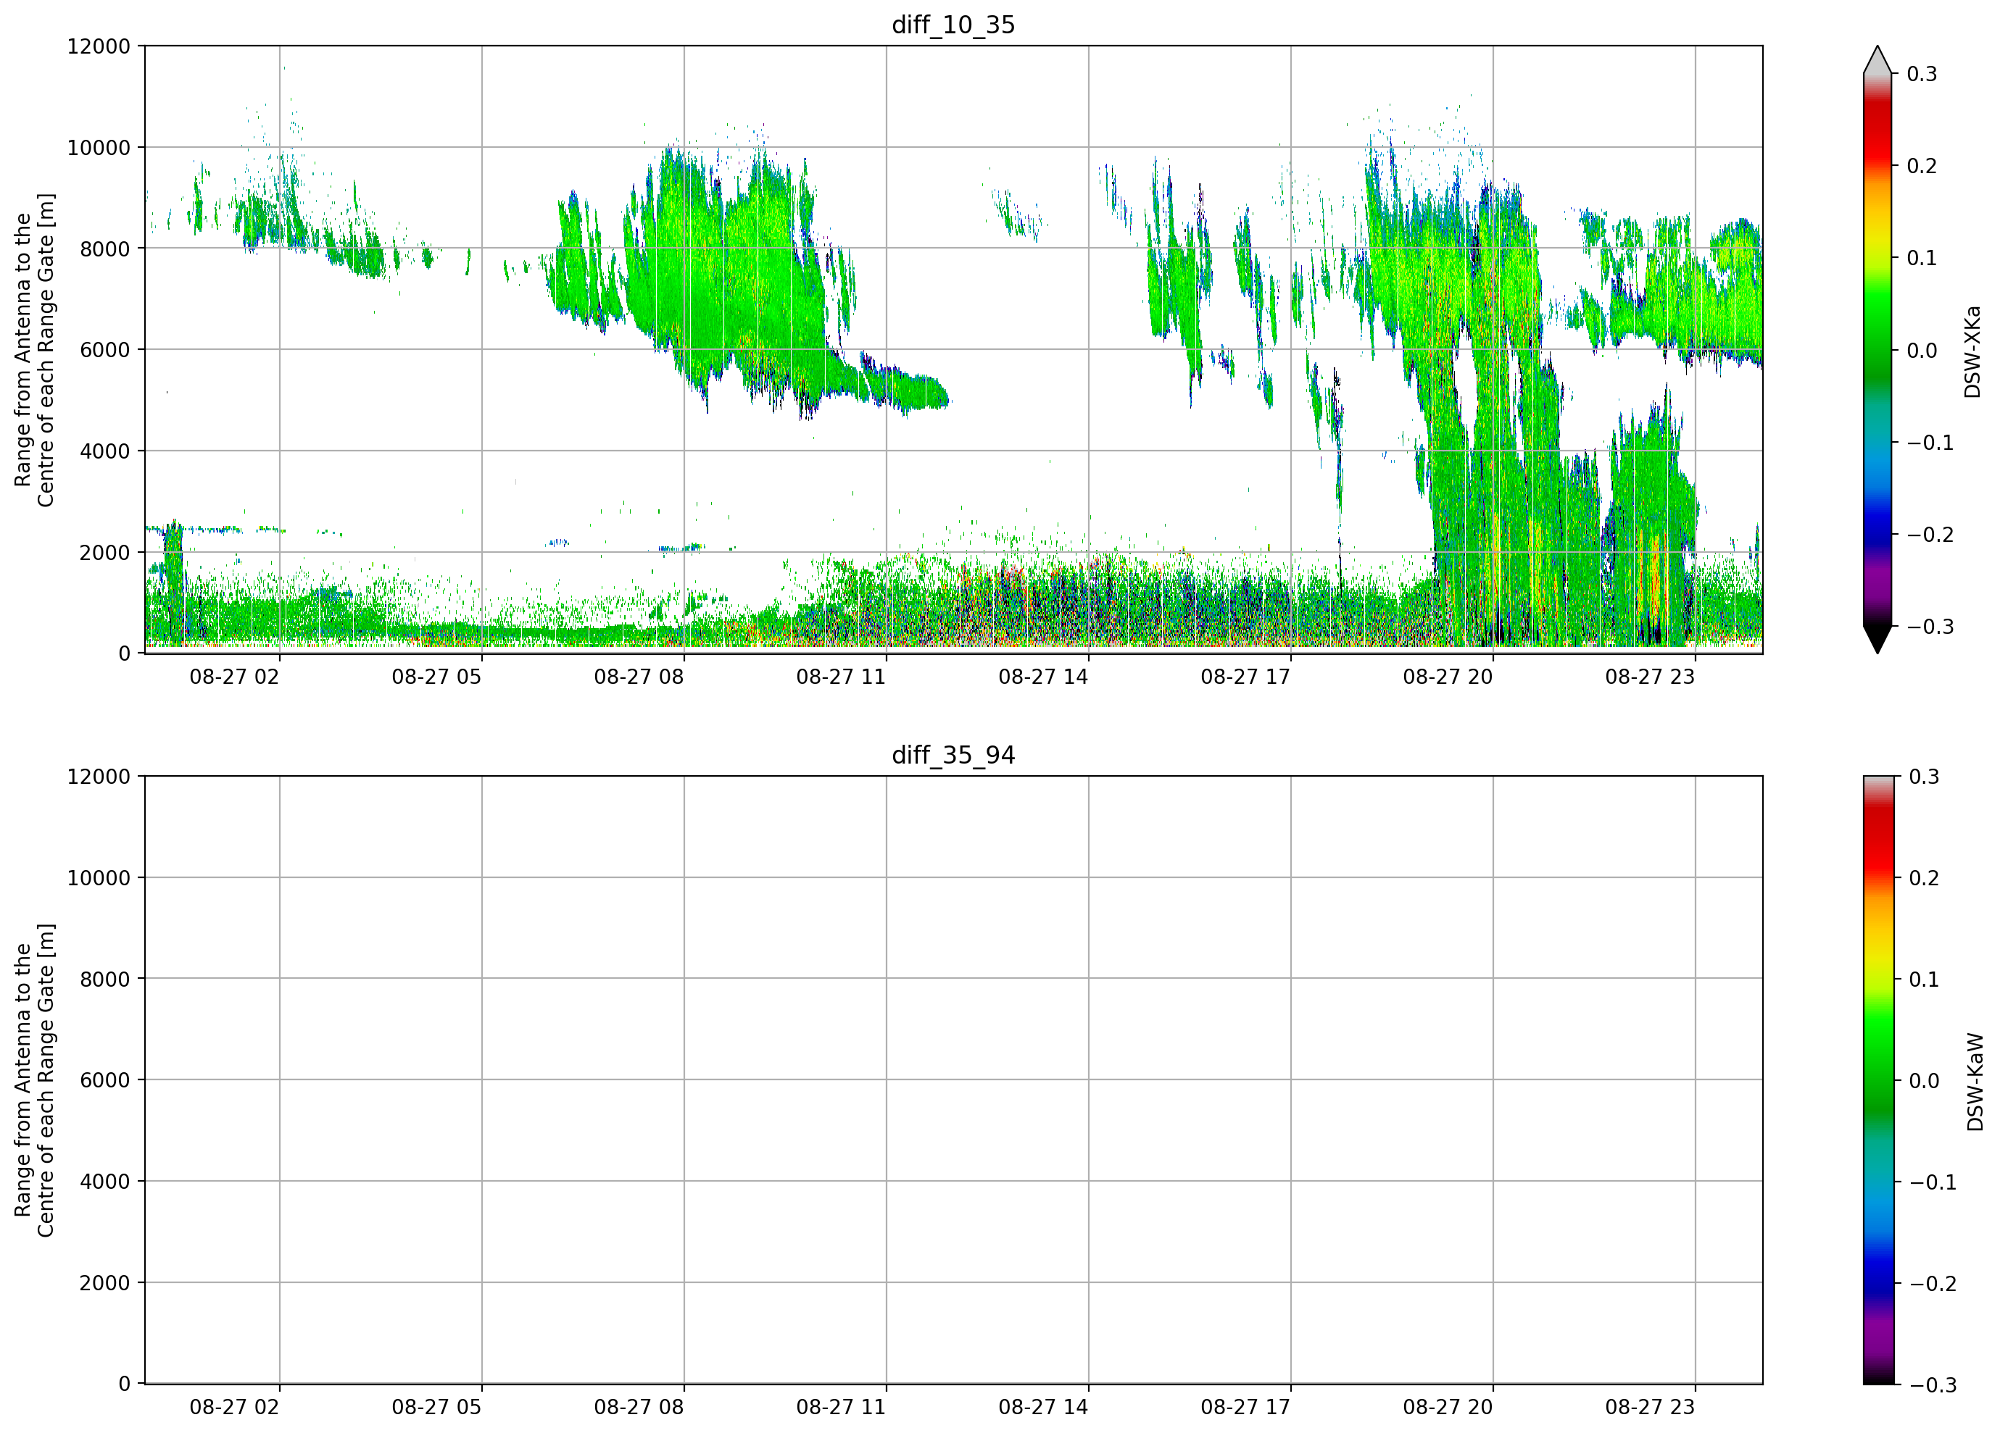Click the 6000 y-tick in the diff_35_94 plot
2000x1433 pixels.
click(105, 1080)
